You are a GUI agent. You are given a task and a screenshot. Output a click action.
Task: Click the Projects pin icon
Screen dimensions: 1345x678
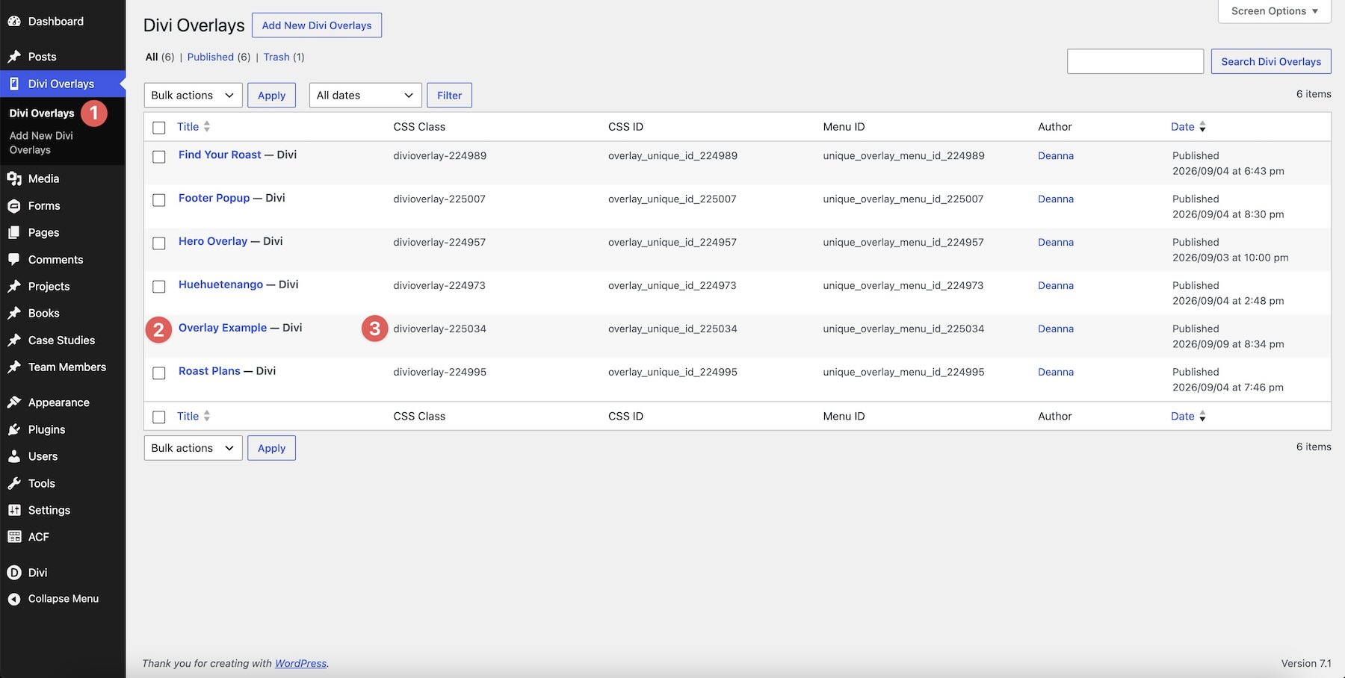point(14,286)
